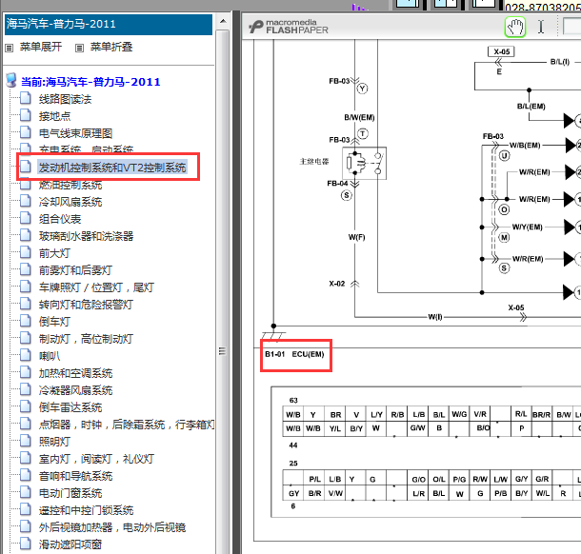
Task: Click the sidebar vertical scrollbar track
Action: pyautogui.click(x=223, y=291)
